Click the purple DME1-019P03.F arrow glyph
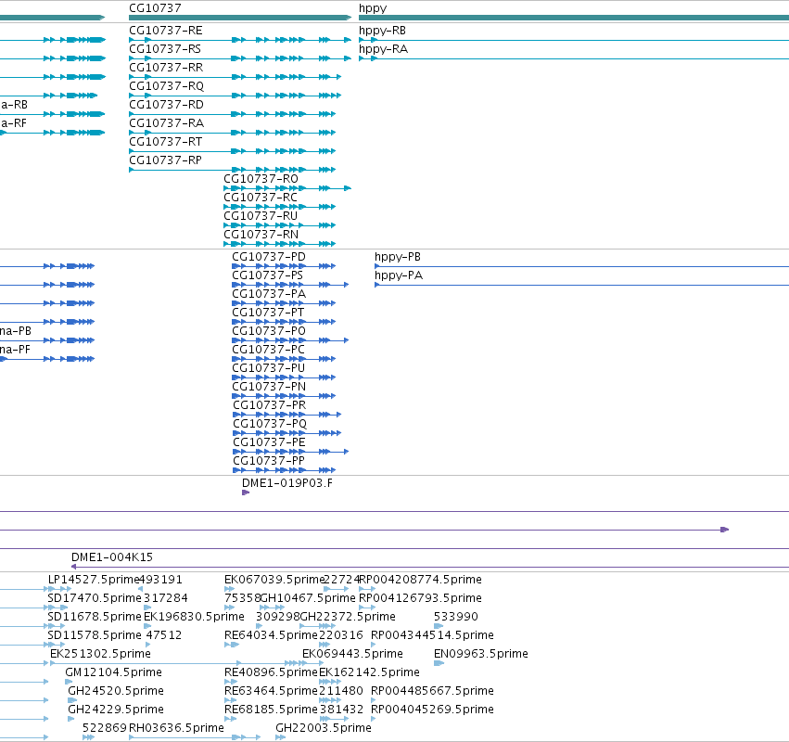The width and height of the screenshot is (789, 742). pos(246,493)
